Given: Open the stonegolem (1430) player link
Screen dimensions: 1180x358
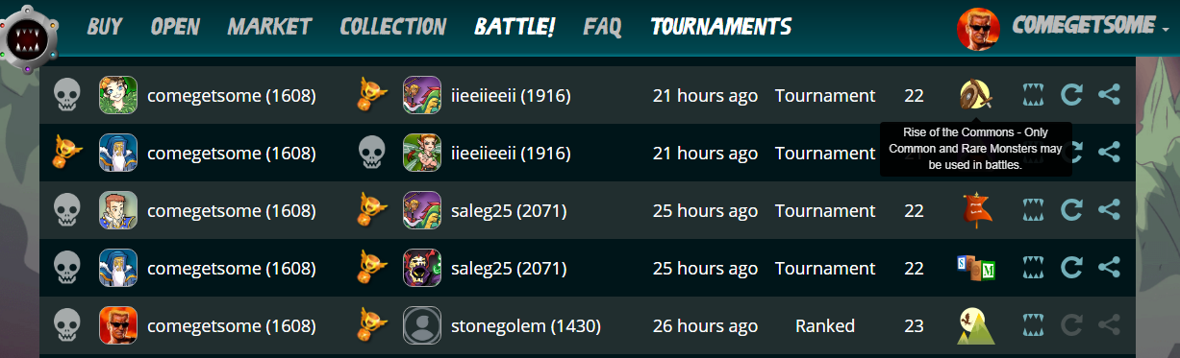Looking at the screenshot, I should pos(526,325).
